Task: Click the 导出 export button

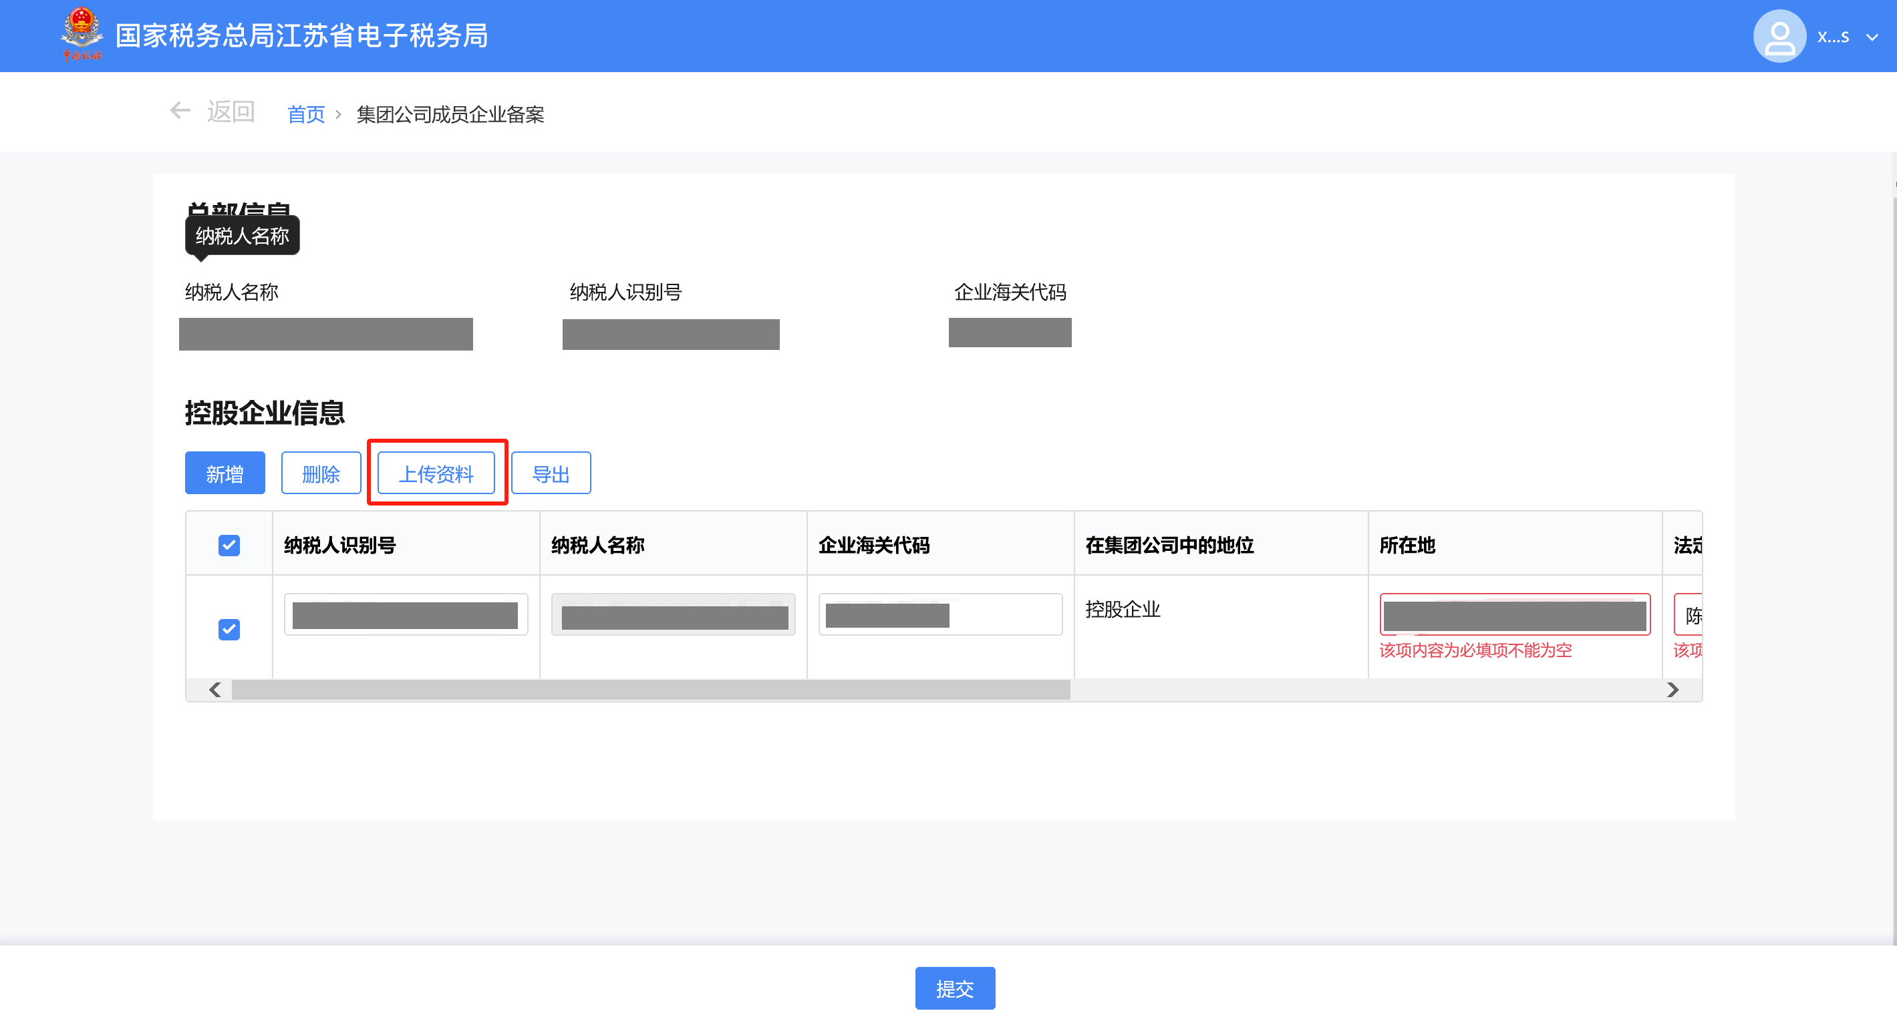Action: (x=551, y=473)
